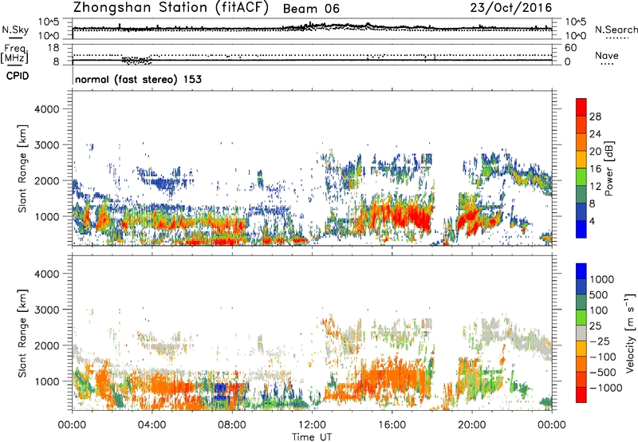Click the 3000 tick on the power panel
638x442 pixels.
click(x=46, y=145)
